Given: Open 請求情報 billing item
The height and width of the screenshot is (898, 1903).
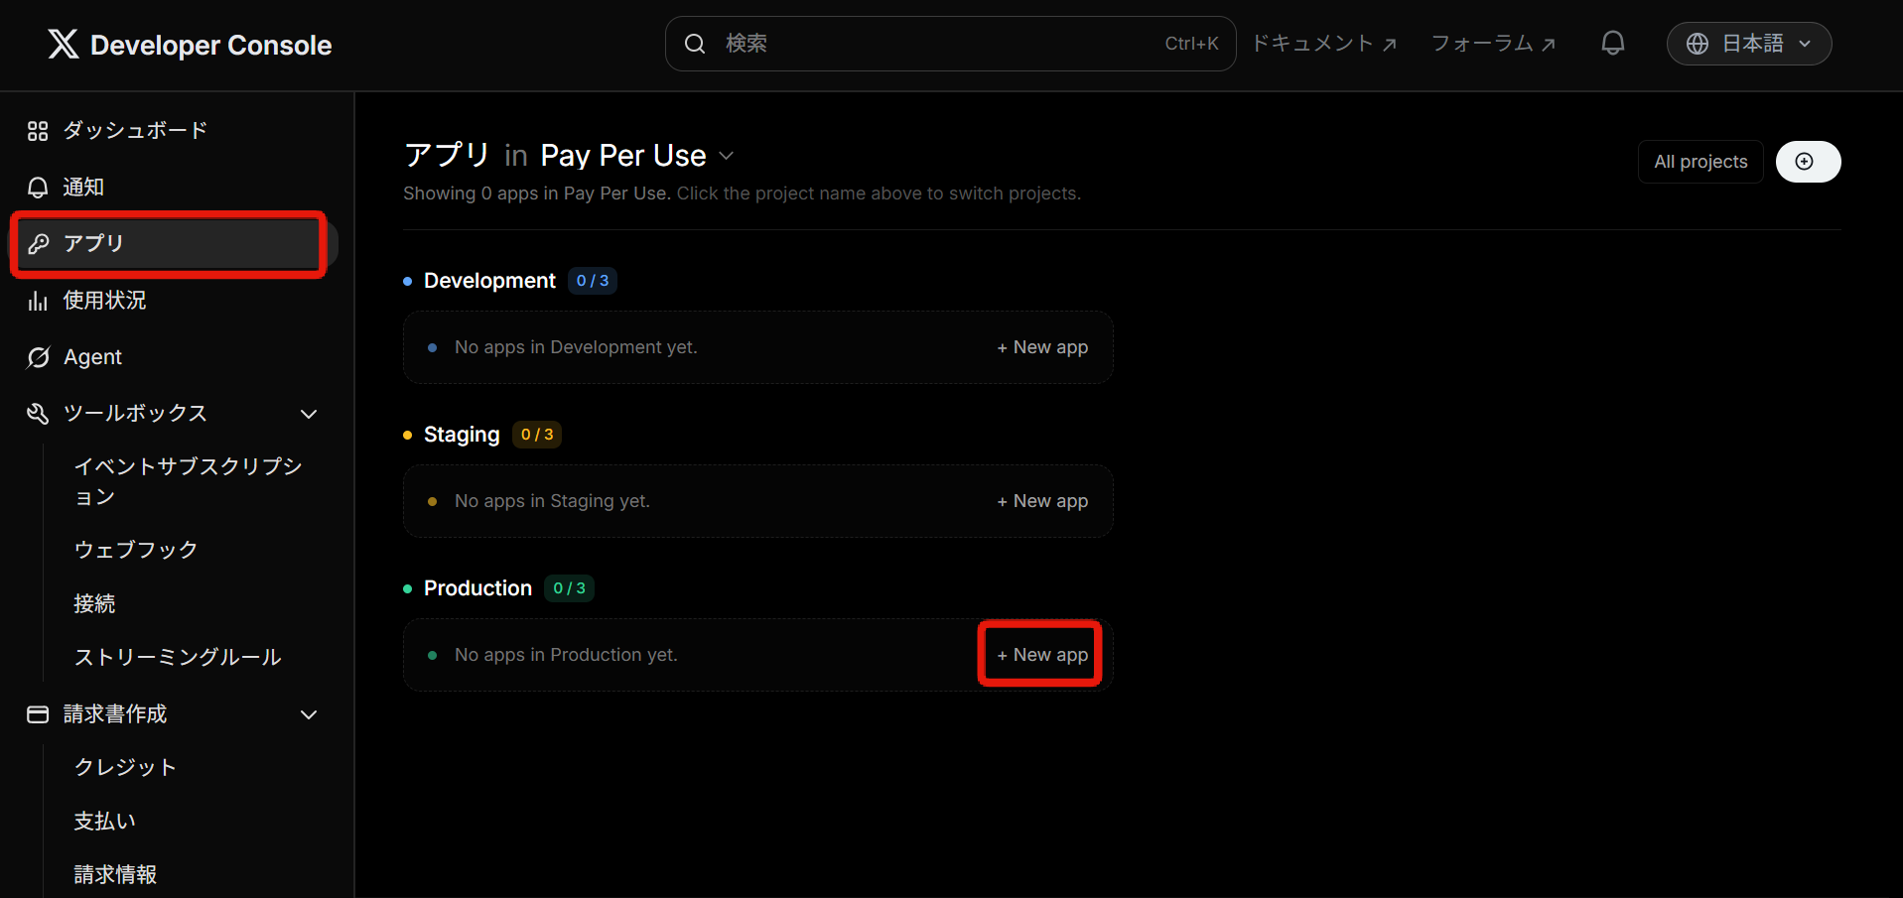Looking at the screenshot, I should click(x=115, y=874).
